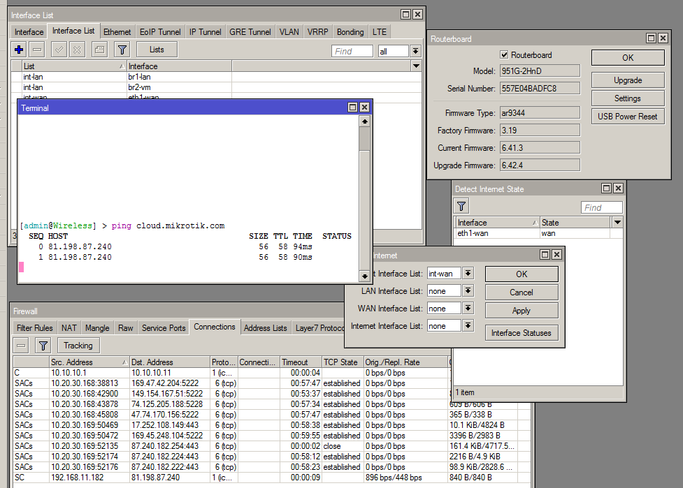Disable selected entry with X icon

click(x=77, y=50)
